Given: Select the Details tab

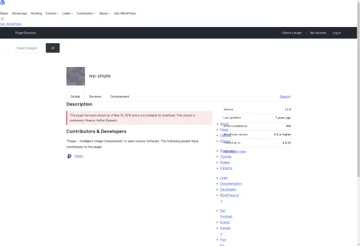Looking at the screenshot, I should (75, 97).
